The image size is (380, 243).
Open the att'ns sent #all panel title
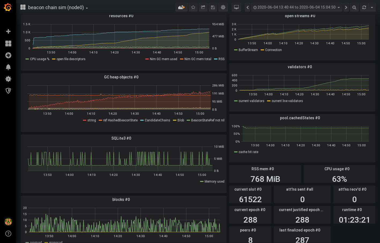pos(300,189)
